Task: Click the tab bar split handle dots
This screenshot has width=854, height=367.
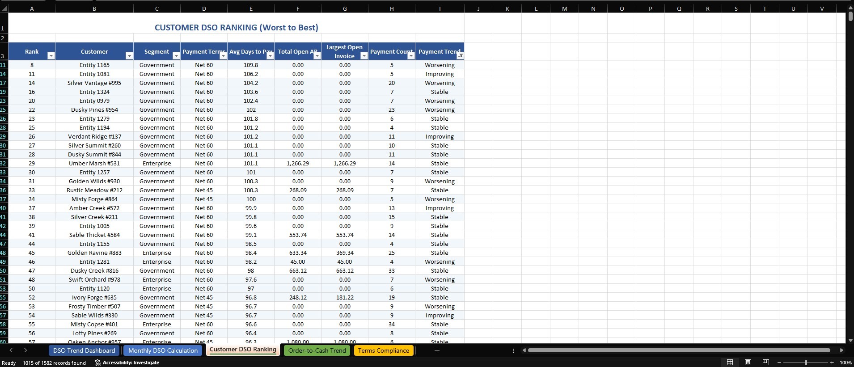Action: [513, 351]
